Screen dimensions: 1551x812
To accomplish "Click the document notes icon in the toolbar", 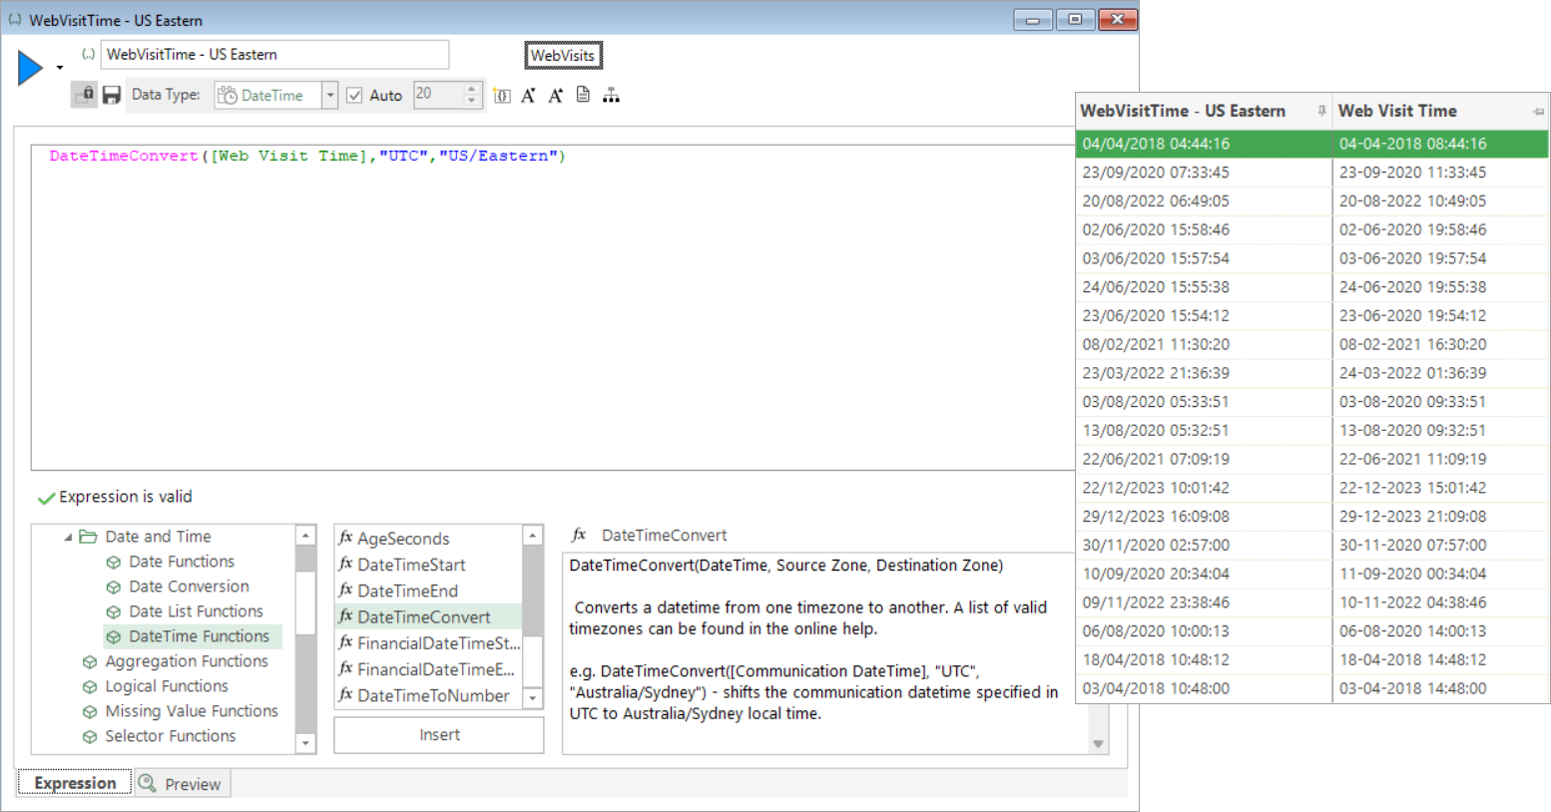I will point(583,95).
